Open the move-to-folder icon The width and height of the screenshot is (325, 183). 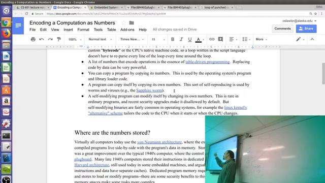(132, 23)
